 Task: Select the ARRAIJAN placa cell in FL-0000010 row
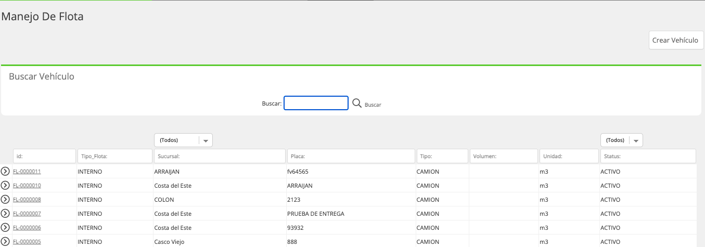point(300,185)
